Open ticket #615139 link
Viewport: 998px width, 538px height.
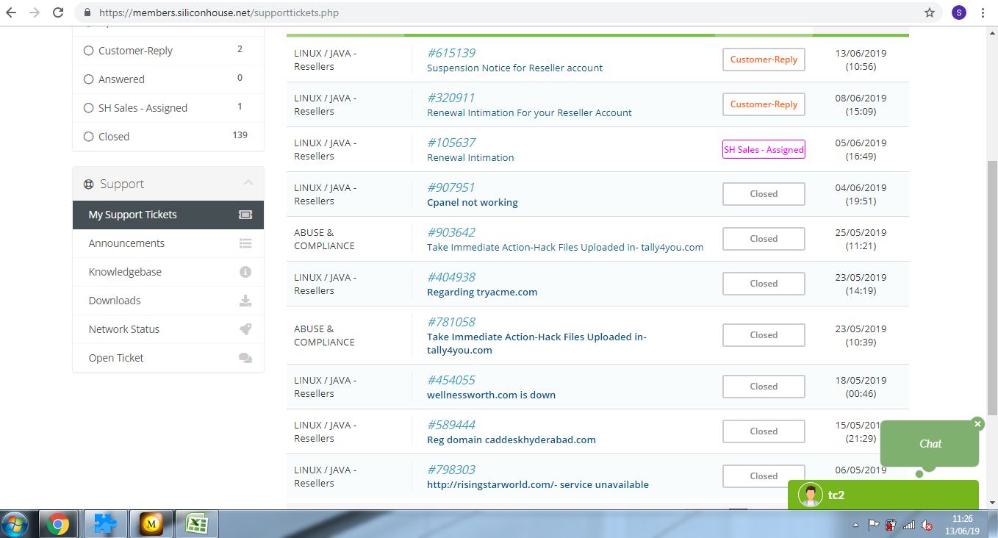point(451,53)
